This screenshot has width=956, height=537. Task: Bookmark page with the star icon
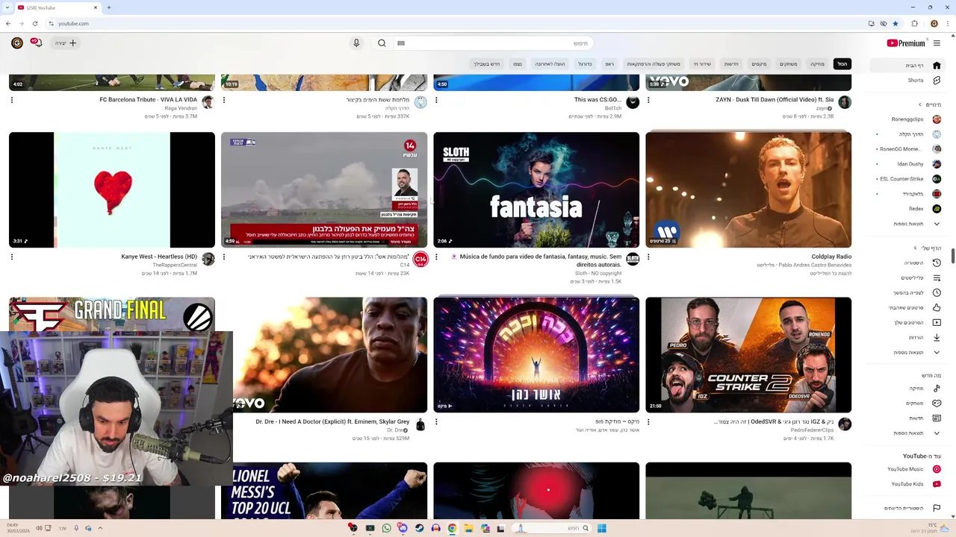click(896, 23)
